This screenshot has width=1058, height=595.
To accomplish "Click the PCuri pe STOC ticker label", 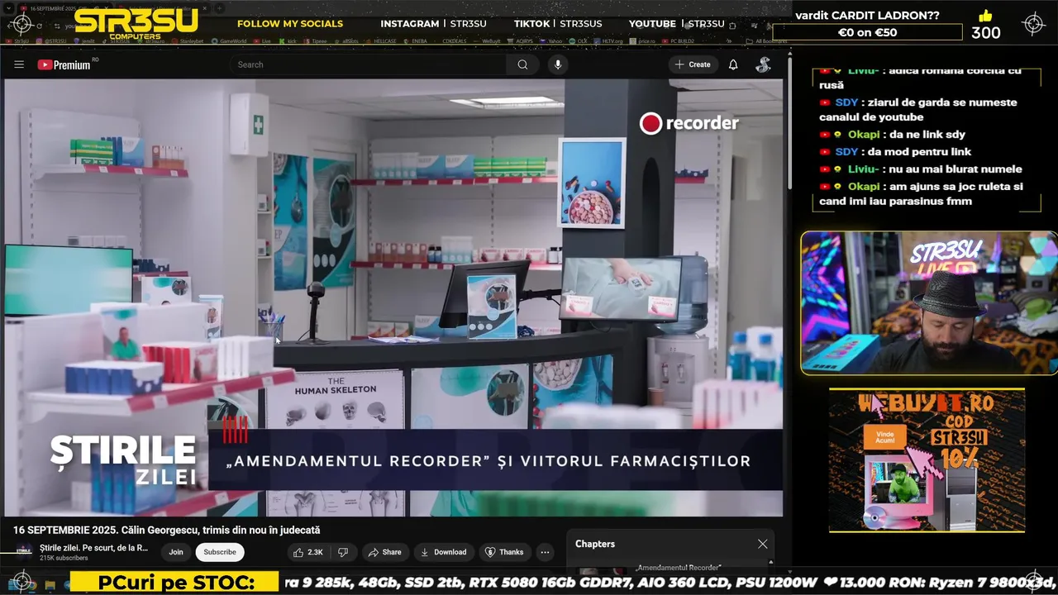I will pos(175,583).
